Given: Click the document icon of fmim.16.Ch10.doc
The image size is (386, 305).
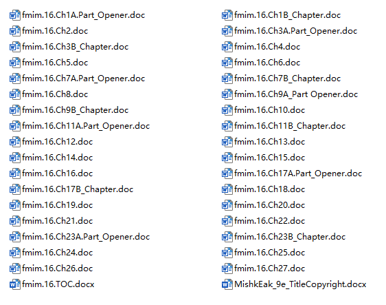Looking at the screenshot, I should (x=227, y=110).
